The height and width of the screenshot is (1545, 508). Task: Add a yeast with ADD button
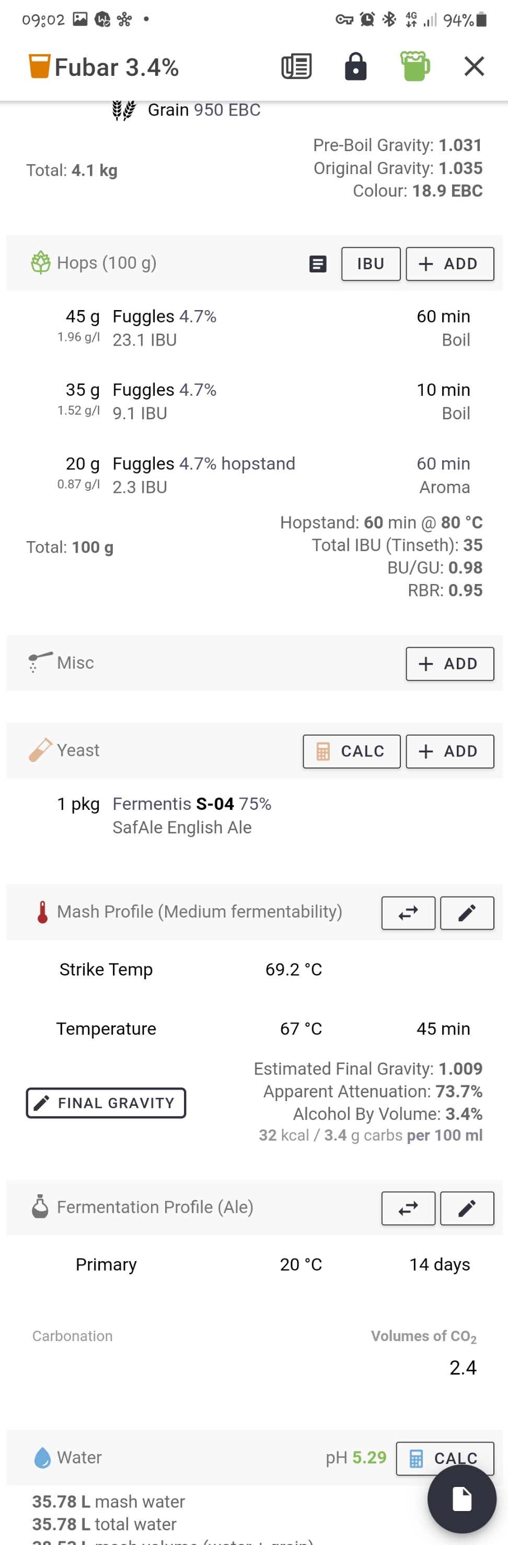[x=450, y=751]
